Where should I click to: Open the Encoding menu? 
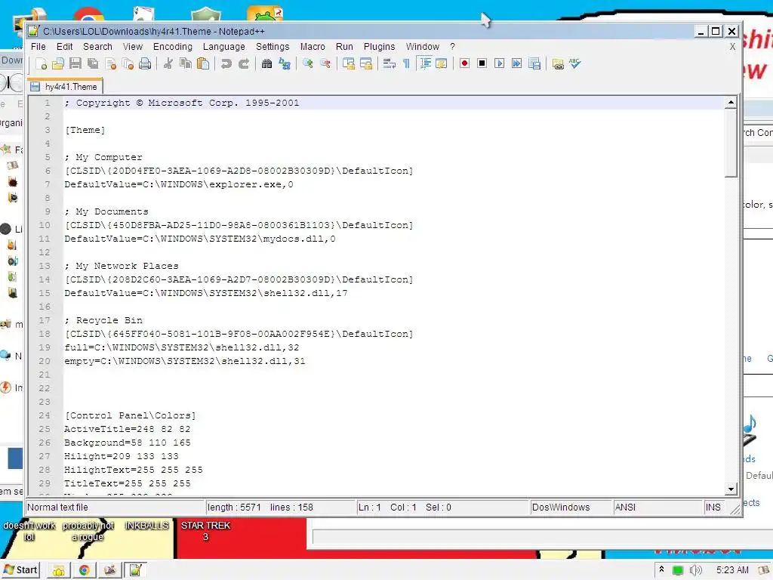click(173, 46)
